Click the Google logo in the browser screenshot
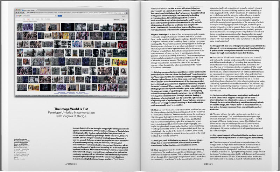The width and height of the screenshot is (280, 172). [x=19, y=16]
